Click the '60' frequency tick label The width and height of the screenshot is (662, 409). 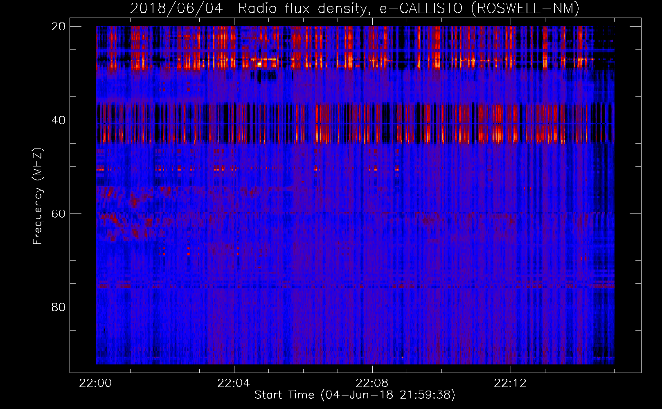[x=59, y=214]
